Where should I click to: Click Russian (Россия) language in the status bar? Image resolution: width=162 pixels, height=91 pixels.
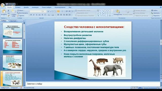pyautogui.click(x=29, y=88)
